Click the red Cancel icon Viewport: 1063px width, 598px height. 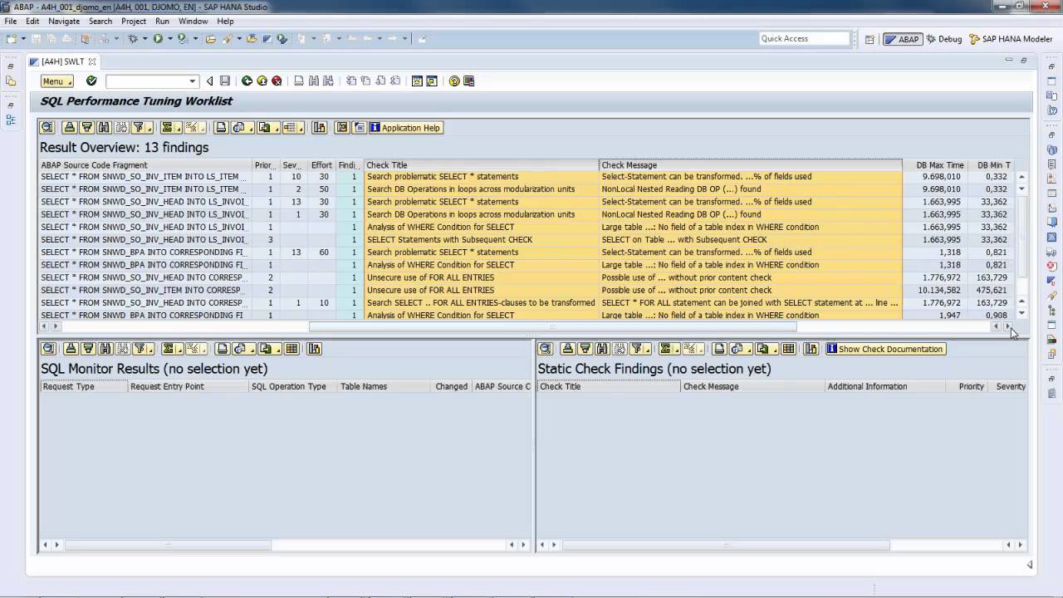277,81
